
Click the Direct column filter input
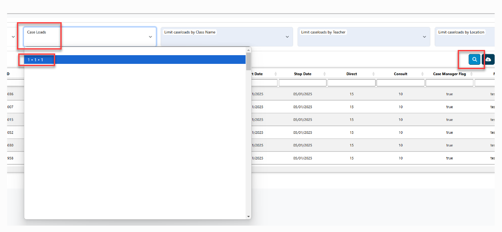pos(351,83)
